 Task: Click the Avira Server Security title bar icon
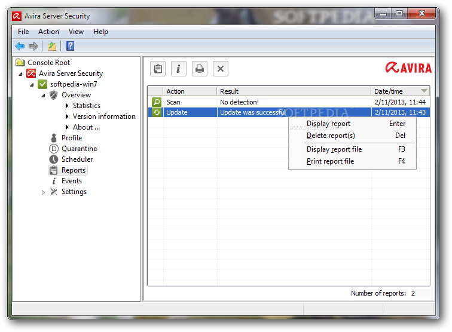[17, 16]
